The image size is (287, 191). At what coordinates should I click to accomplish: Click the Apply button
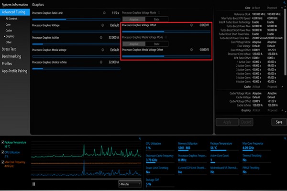pos(227,122)
